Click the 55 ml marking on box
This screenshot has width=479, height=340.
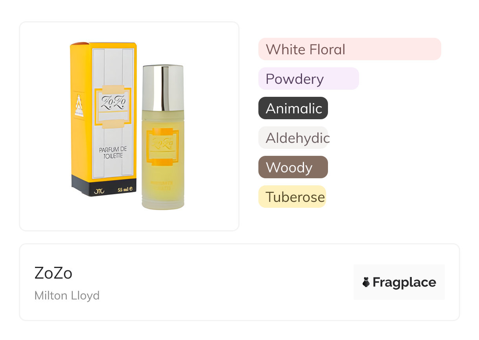pyautogui.click(x=125, y=190)
